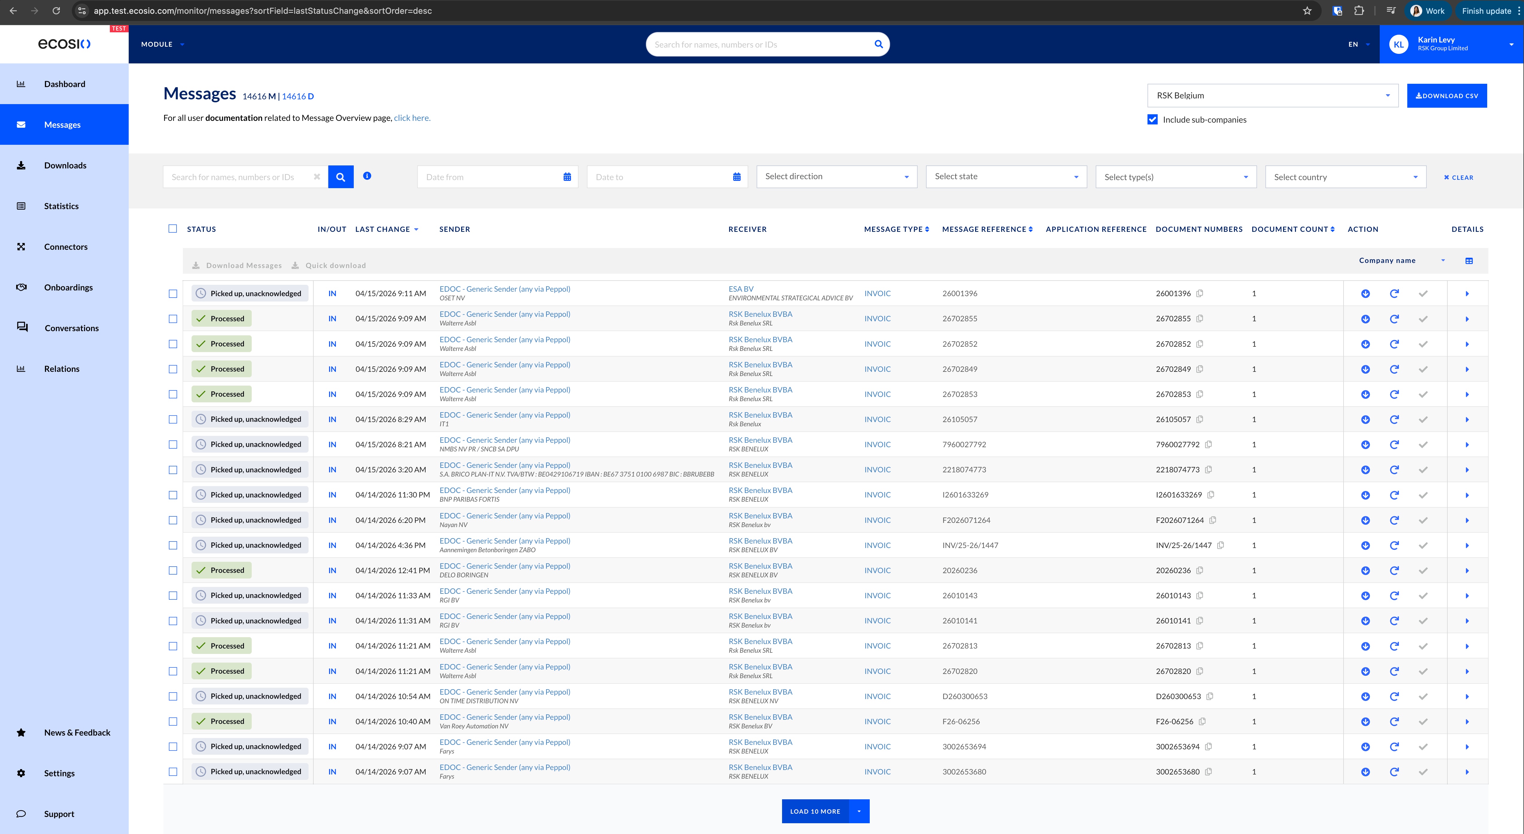Open details arrow for message F2026071264
Image resolution: width=1524 pixels, height=834 pixels.
click(1467, 521)
